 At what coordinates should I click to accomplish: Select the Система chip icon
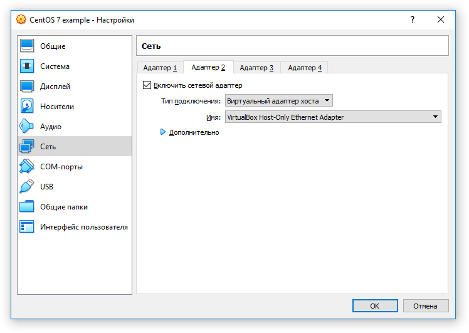[27, 66]
